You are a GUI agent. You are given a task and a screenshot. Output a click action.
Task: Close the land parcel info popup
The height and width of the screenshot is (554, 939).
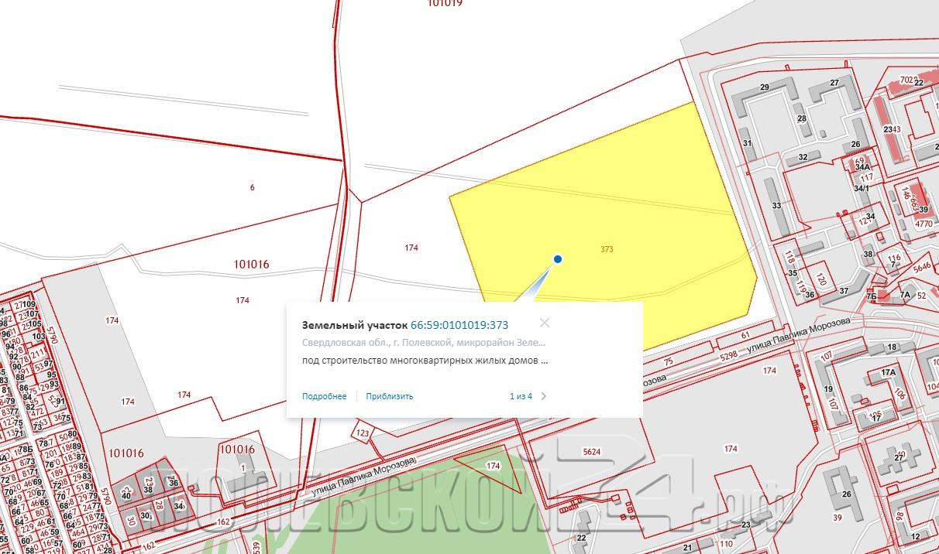click(545, 323)
